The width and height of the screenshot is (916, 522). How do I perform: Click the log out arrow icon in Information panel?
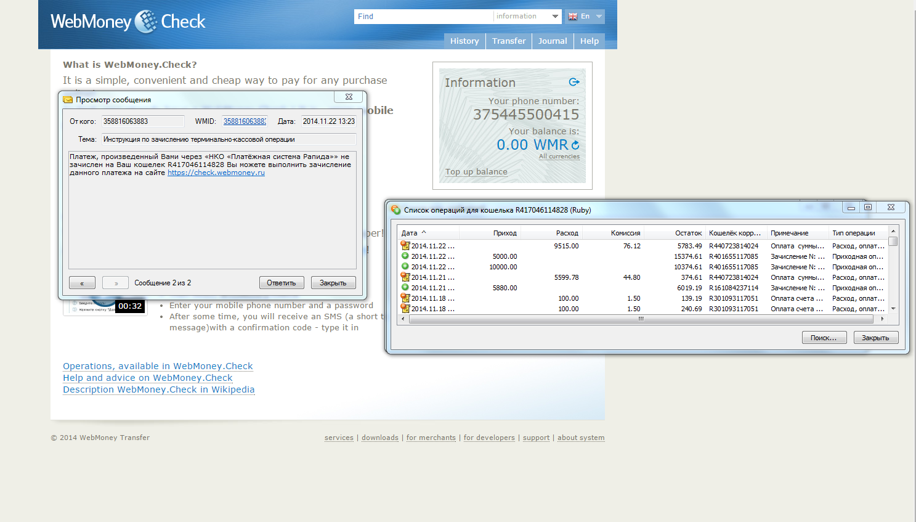574,82
